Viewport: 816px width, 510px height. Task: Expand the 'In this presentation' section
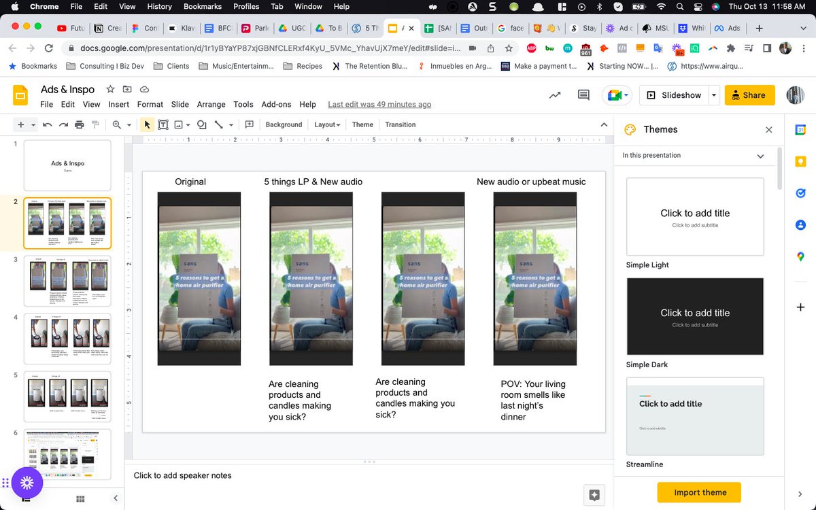(760, 156)
